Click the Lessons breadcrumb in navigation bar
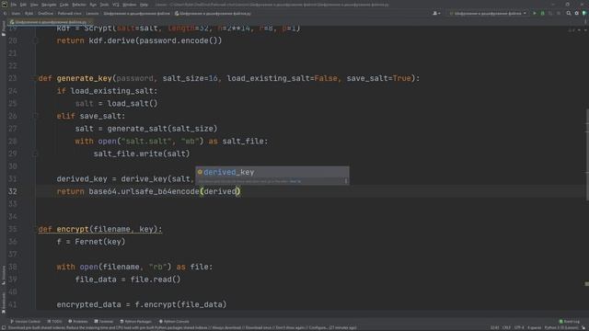589x331 pixels. (x=92, y=14)
